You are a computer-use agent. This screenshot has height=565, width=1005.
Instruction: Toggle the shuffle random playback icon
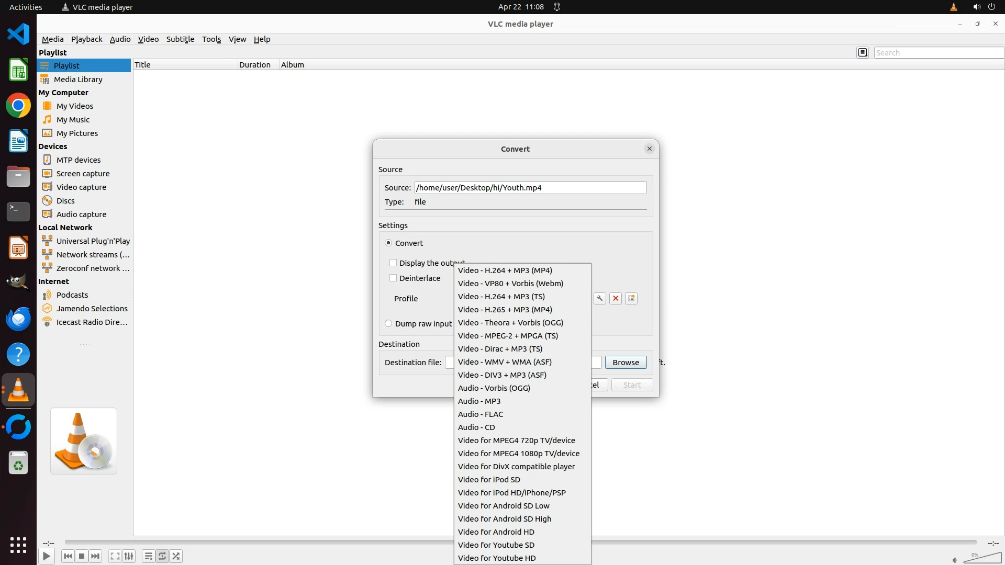(x=176, y=556)
